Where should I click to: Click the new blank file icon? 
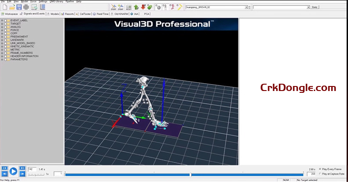point(5,7)
